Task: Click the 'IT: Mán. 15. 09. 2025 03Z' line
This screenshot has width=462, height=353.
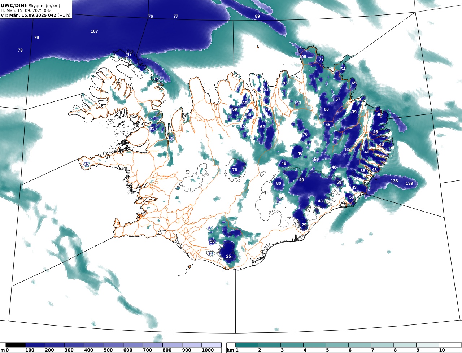Action: (26, 10)
